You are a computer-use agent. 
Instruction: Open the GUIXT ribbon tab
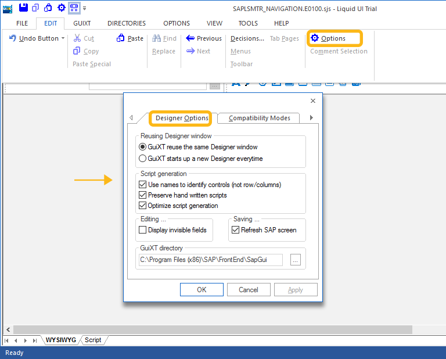click(x=82, y=23)
